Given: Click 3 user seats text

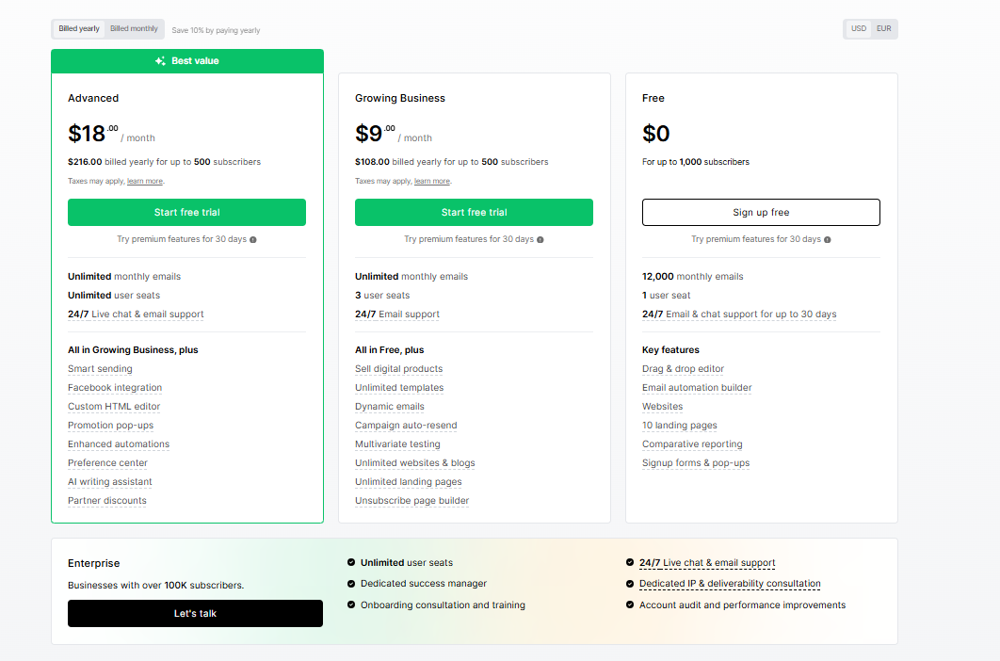Looking at the screenshot, I should pos(382,296).
